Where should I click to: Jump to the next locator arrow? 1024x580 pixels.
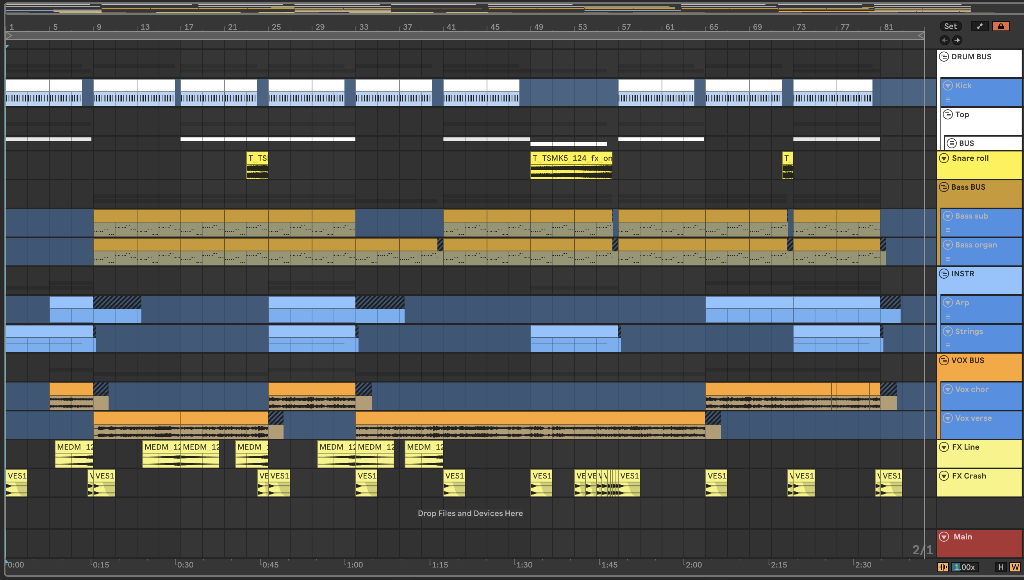click(957, 40)
